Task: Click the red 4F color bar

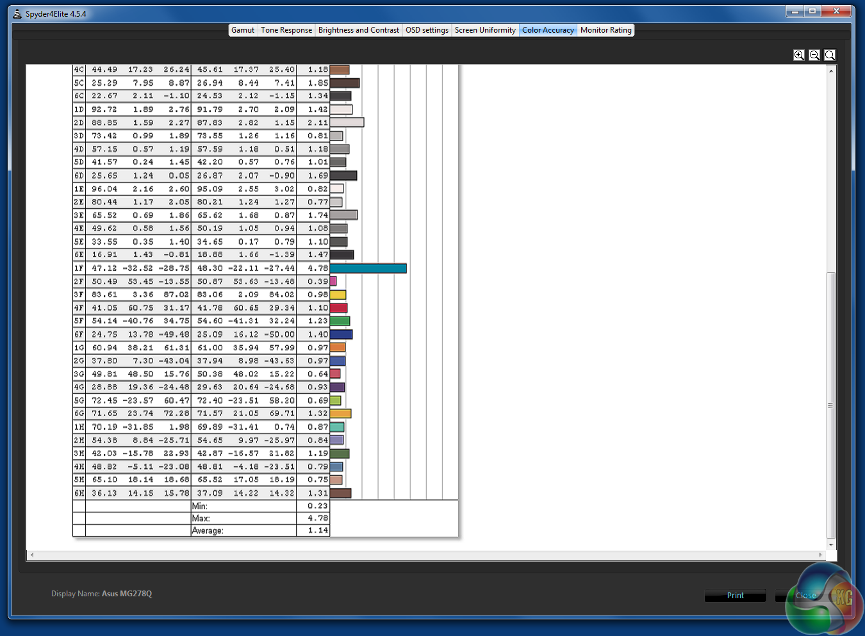Action: [x=339, y=308]
